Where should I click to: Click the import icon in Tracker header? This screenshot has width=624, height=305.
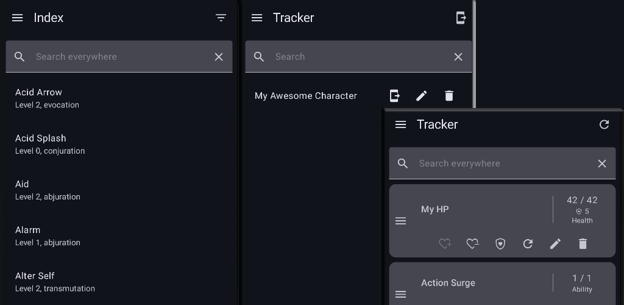(461, 18)
